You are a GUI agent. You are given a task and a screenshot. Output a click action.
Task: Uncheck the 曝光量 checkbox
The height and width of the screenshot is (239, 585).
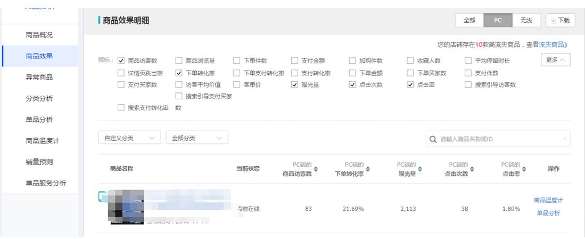(294, 84)
